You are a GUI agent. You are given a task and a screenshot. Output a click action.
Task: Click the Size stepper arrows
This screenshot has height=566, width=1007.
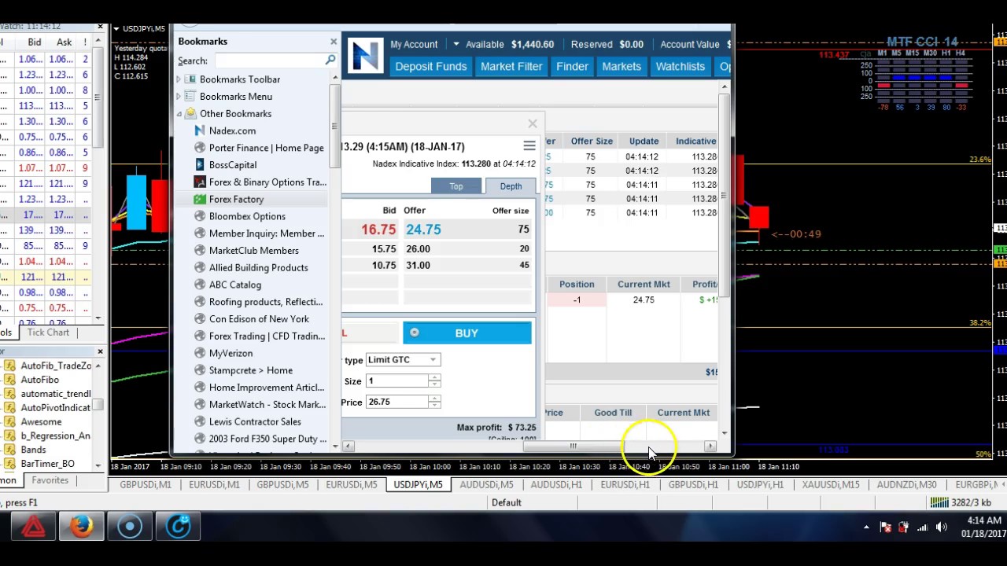[x=434, y=381]
